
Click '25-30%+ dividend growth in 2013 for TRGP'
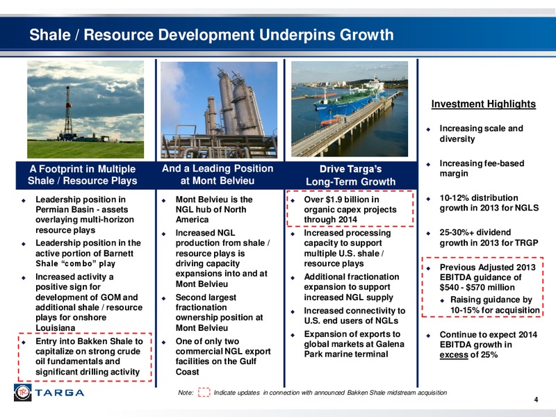[489, 238]
